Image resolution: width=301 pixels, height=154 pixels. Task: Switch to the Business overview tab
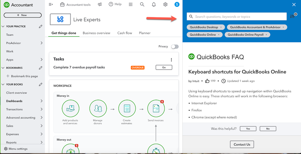(96, 33)
